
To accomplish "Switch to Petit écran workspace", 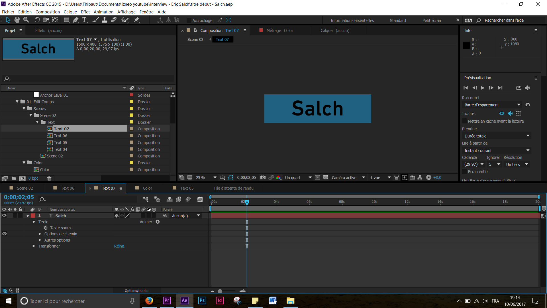I will [x=432, y=21].
